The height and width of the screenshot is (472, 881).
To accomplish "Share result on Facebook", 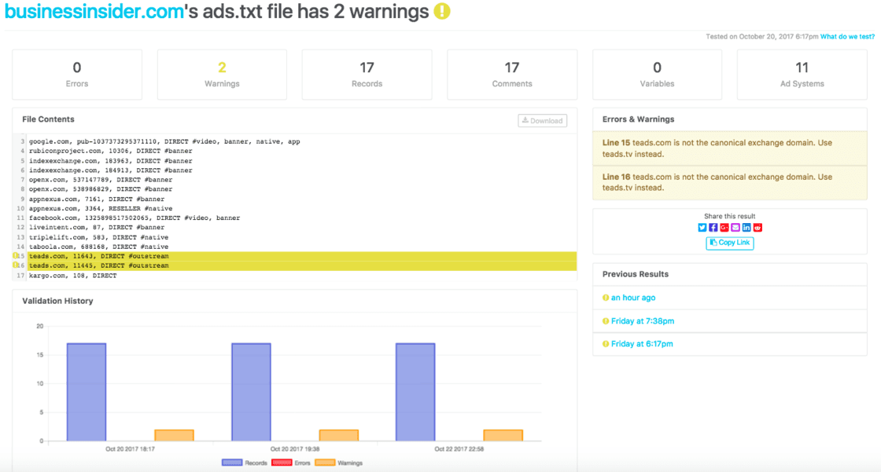I will (713, 227).
